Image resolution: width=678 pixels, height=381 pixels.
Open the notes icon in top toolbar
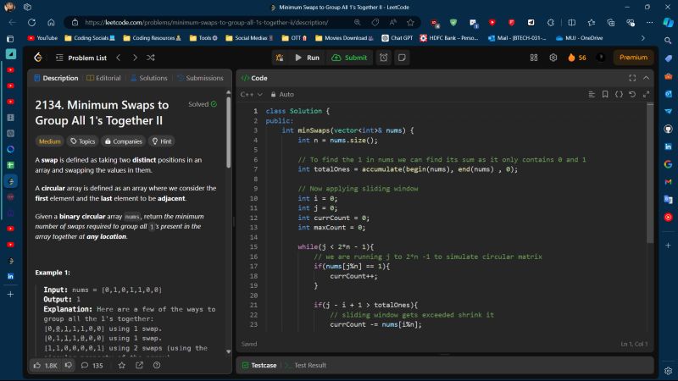402,58
